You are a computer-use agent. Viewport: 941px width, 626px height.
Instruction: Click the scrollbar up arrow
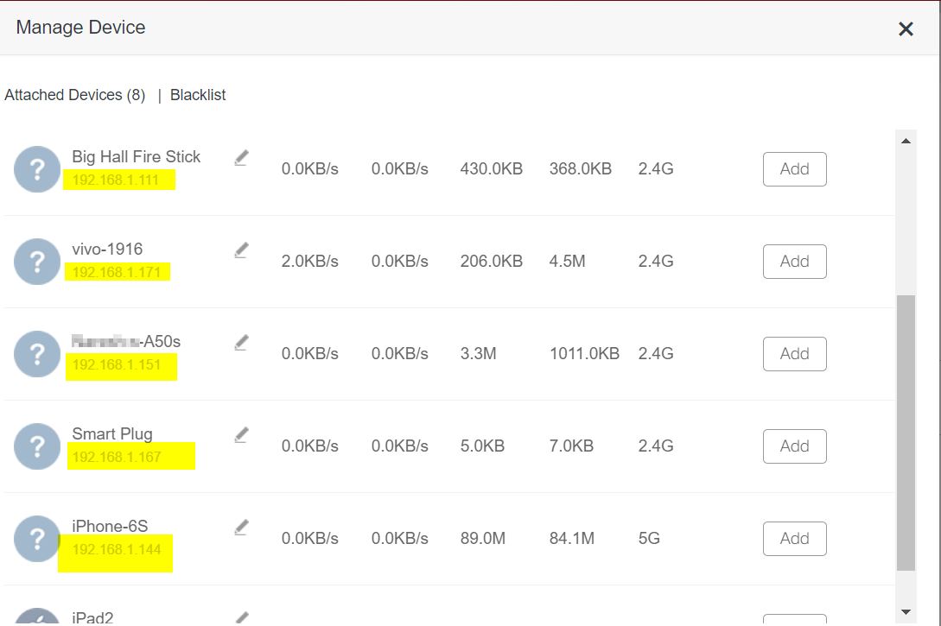tap(906, 141)
